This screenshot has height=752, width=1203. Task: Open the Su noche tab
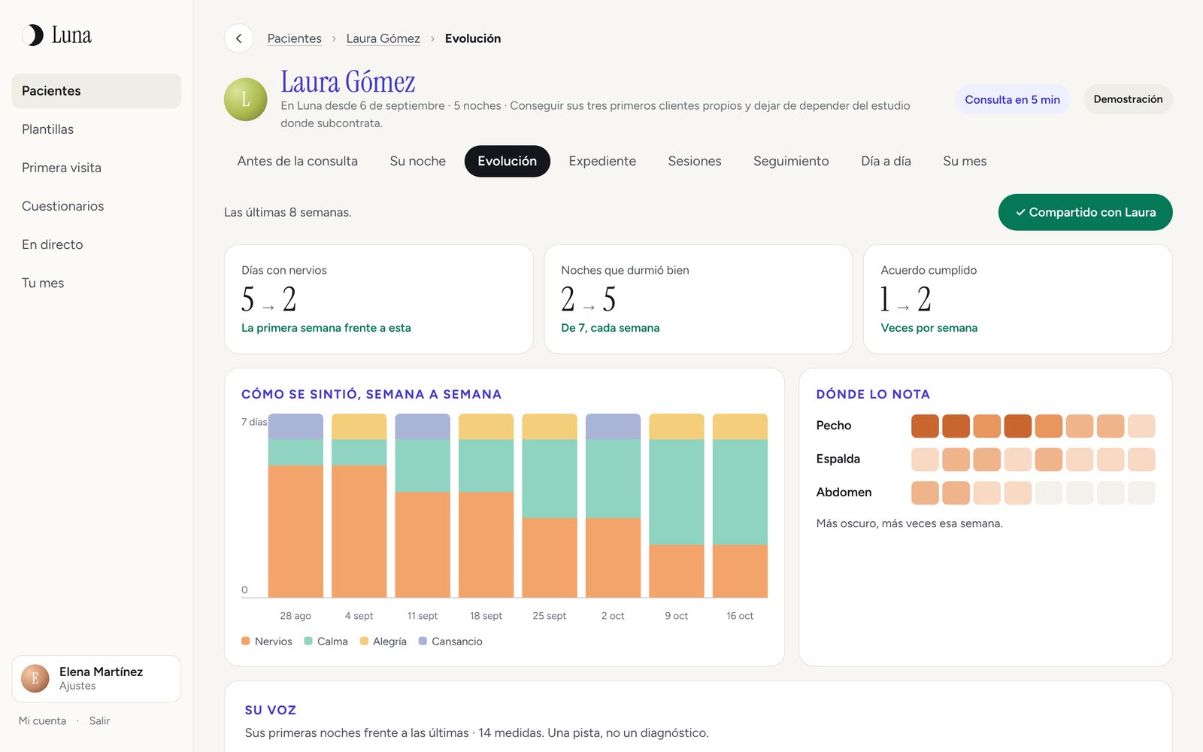(417, 161)
